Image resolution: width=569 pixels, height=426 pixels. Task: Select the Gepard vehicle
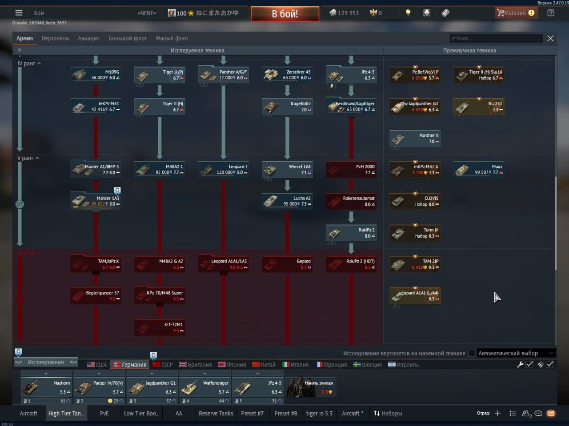[x=287, y=264]
